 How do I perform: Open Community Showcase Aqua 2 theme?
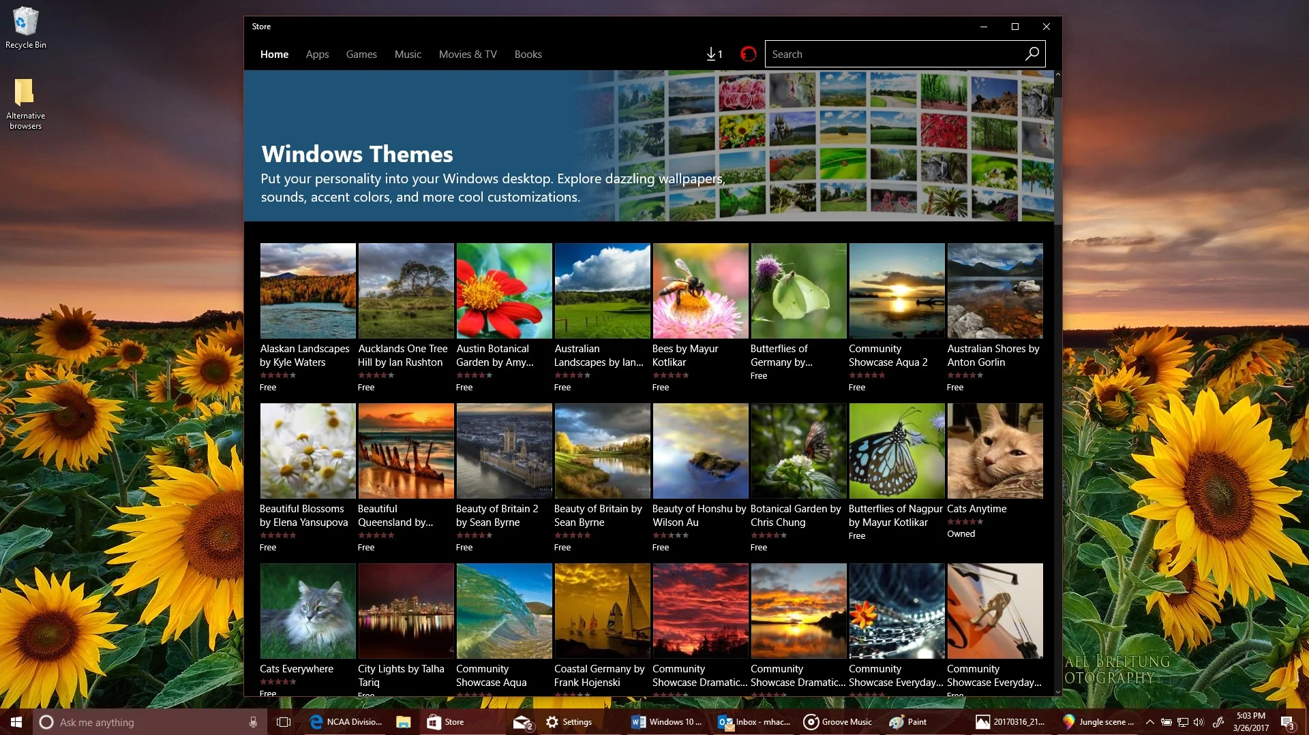(x=897, y=317)
